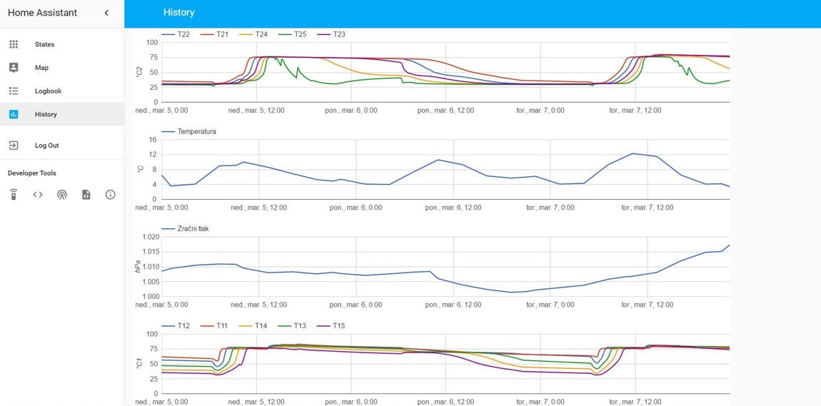Open the Events developer tool (radio tower icon)
Screen dimensions: 821x406
tap(62, 195)
